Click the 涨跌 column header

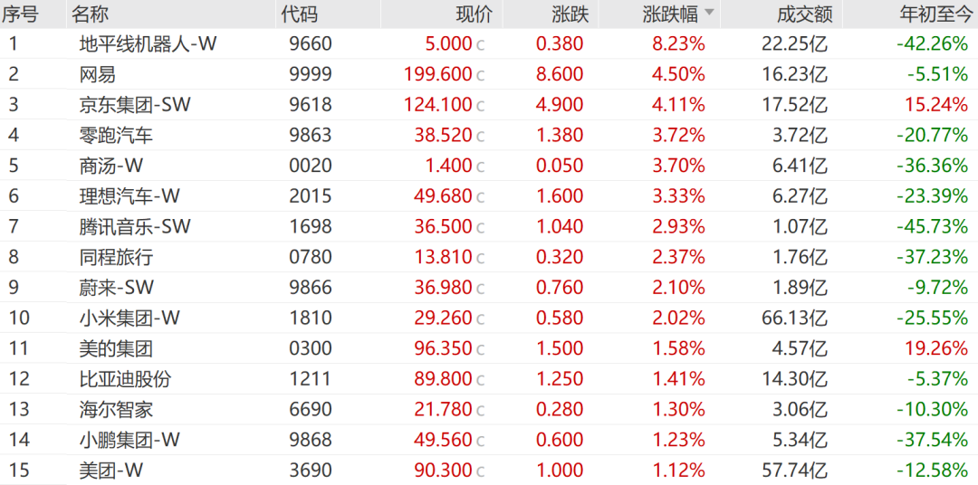(x=570, y=14)
